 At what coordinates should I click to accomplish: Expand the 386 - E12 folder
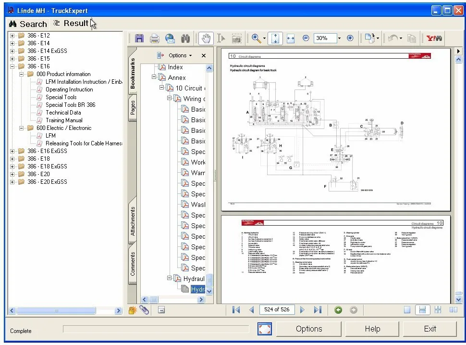point(12,36)
